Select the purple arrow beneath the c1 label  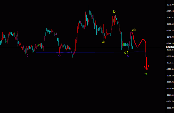coord(128,56)
